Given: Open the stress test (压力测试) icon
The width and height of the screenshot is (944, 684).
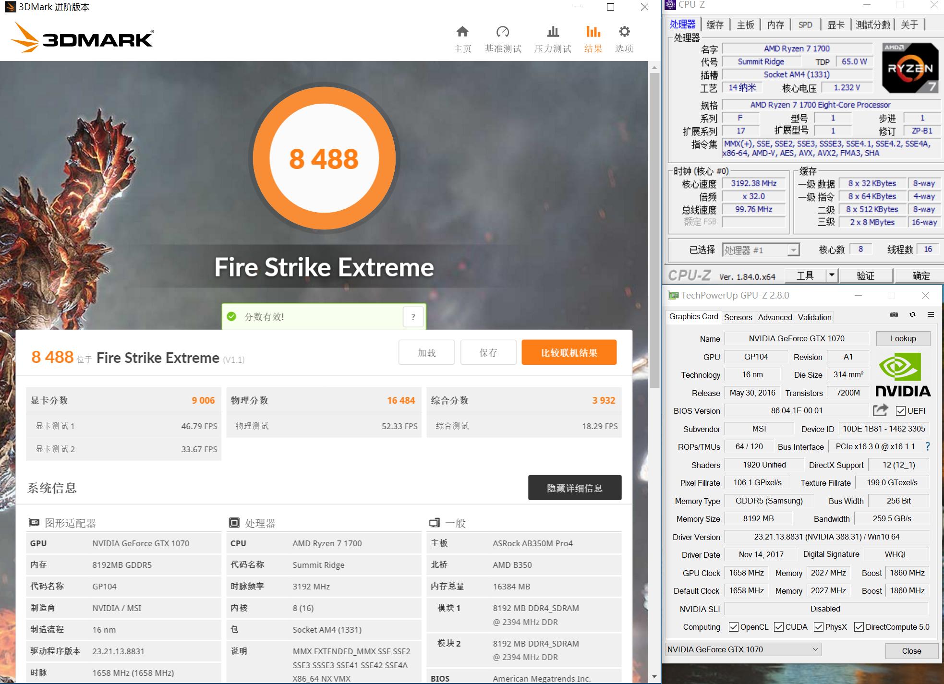Looking at the screenshot, I should click(553, 32).
